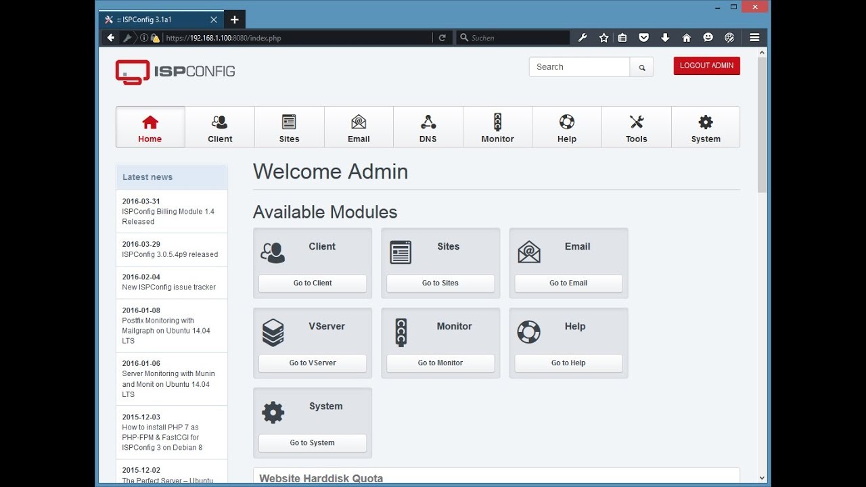Click the Email module envelope icon
Screen dimensions: 866x487
click(x=529, y=252)
